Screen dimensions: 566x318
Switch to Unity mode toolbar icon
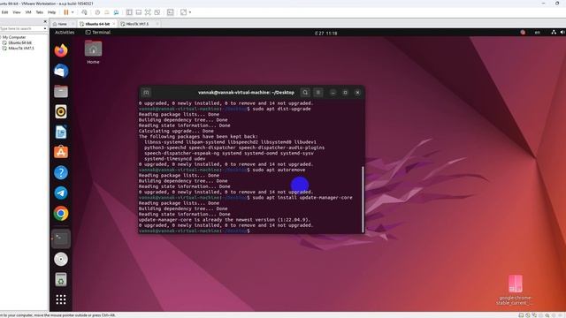(157, 12)
